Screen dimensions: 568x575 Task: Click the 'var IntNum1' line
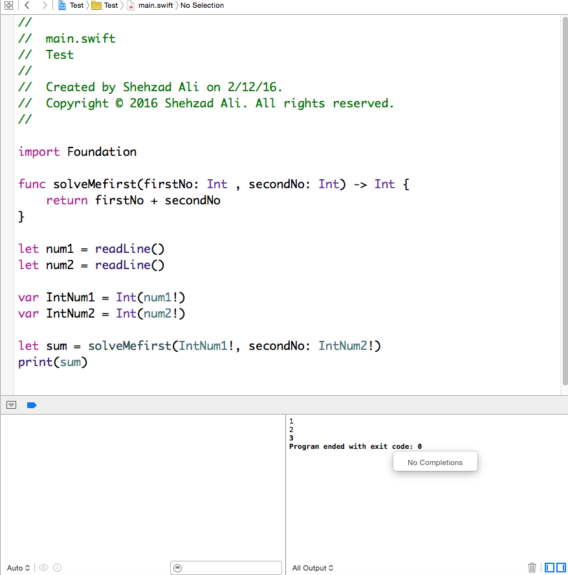tap(102, 297)
